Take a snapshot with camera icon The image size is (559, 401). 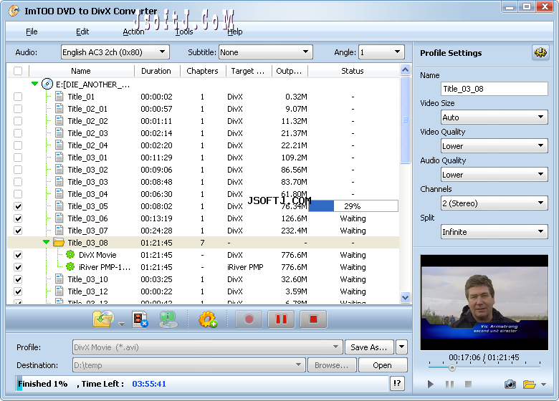tap(510, 385)
